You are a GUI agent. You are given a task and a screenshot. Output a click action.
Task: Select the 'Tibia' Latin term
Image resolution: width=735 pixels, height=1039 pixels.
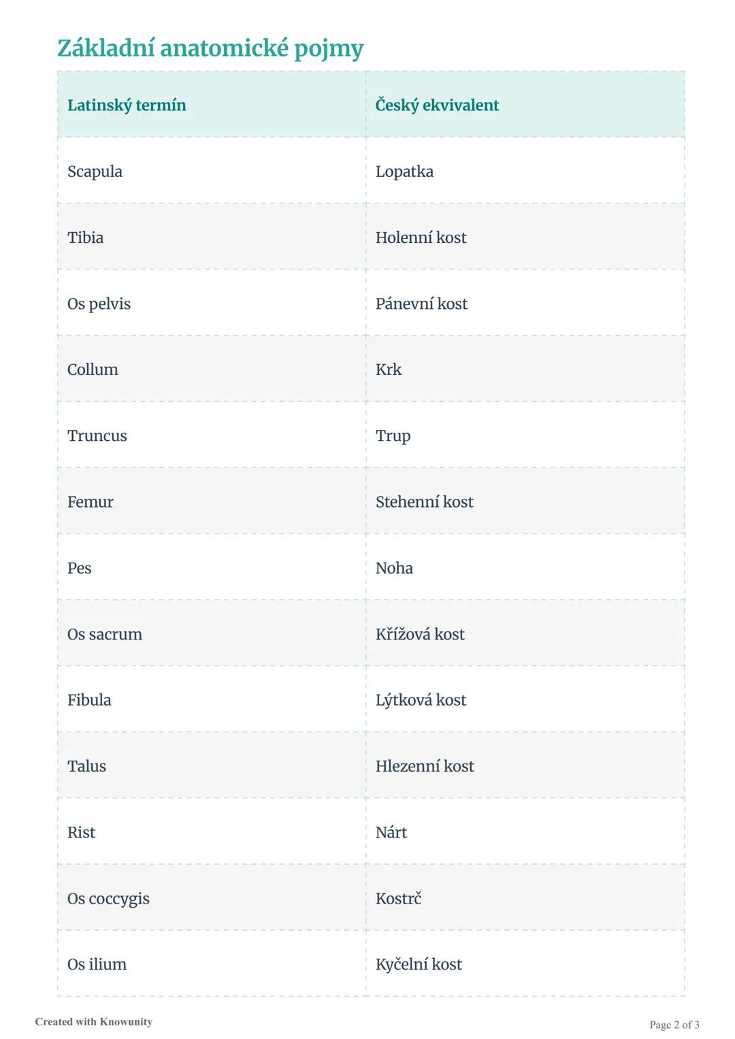(85, 237)
